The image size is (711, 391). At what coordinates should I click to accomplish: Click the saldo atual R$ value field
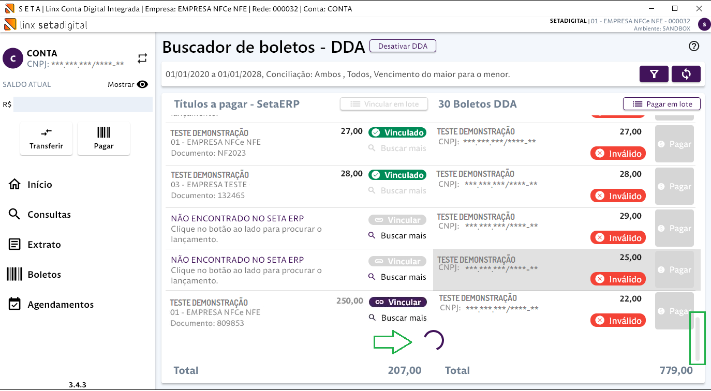83,104
